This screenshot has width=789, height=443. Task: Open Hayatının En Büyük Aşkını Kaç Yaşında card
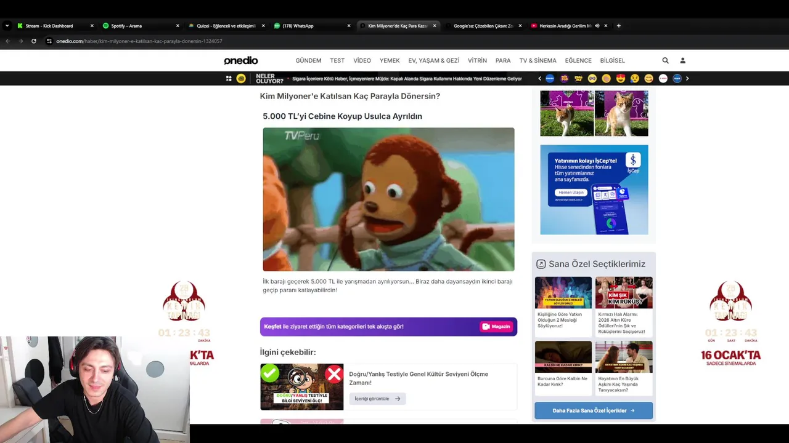624,368
